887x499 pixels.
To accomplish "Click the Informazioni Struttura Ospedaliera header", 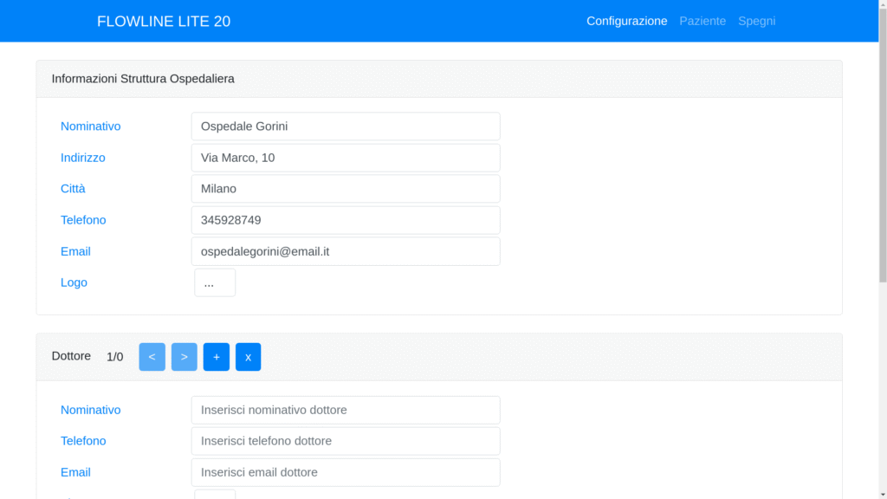I will coord(143,79).
